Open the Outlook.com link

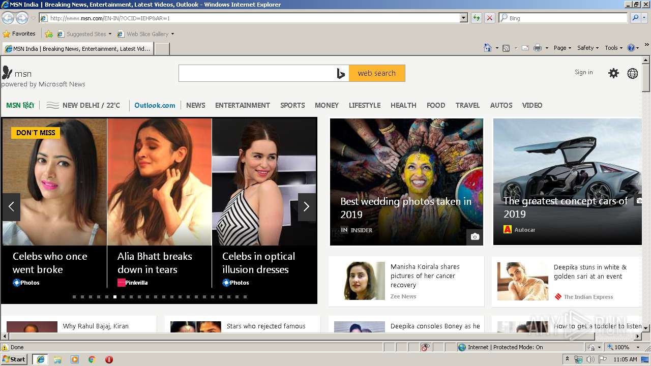coord(155,105)
